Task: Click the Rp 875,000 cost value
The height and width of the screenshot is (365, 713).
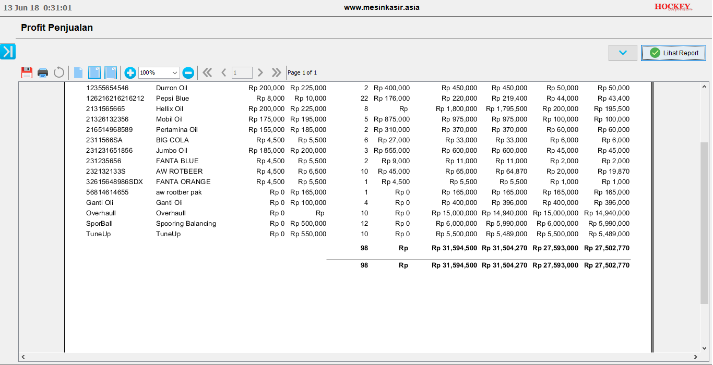Action: pos(392,119)
